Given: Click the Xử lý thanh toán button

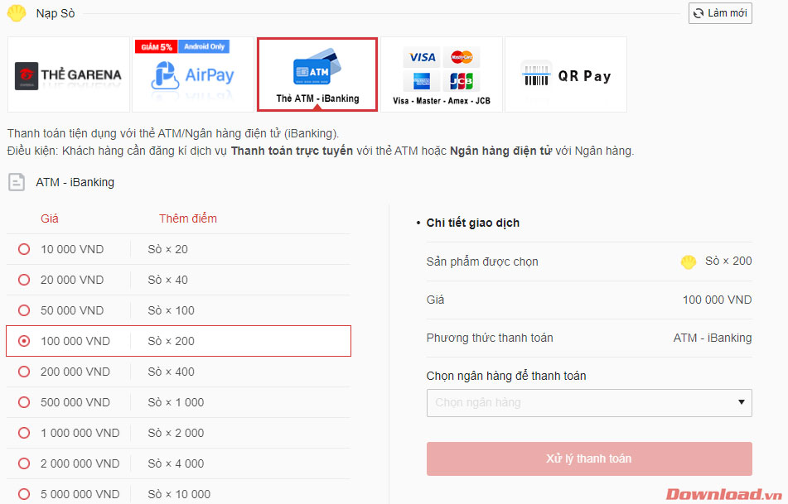Looking at the screenshot, I should 589,458.
